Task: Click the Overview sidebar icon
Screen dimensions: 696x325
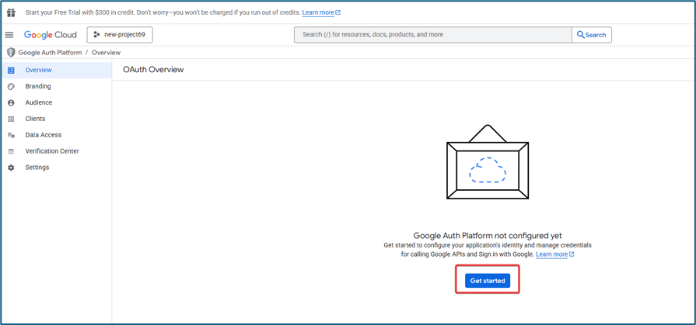Action: (x=11, y=71)
